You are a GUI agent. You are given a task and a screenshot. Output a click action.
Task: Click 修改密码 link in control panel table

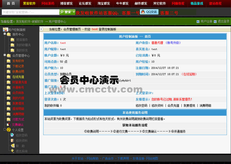click(141, 105)
